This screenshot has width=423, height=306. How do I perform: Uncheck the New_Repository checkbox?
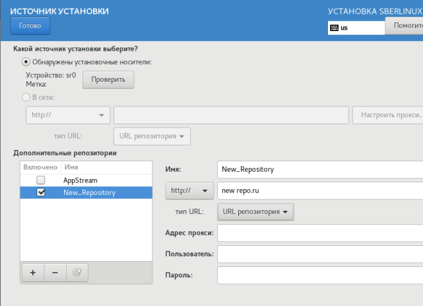[41, 192]
